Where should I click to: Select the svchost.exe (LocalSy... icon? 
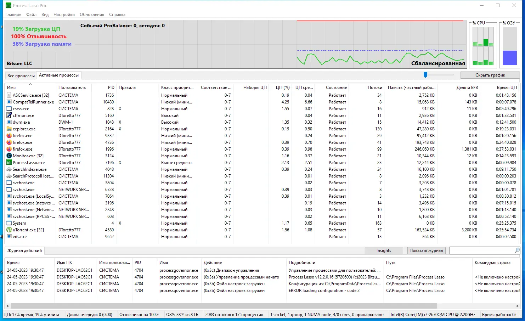point(9,196)
